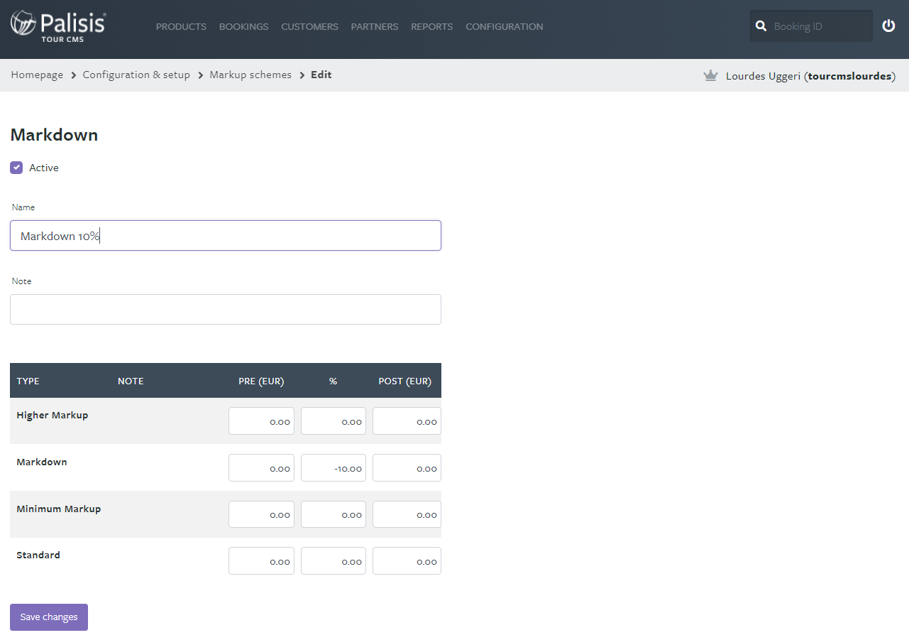This screenshot has width=909, height=640.
Task: Open the REPORTS menu
Action: (x=431, y=26)
